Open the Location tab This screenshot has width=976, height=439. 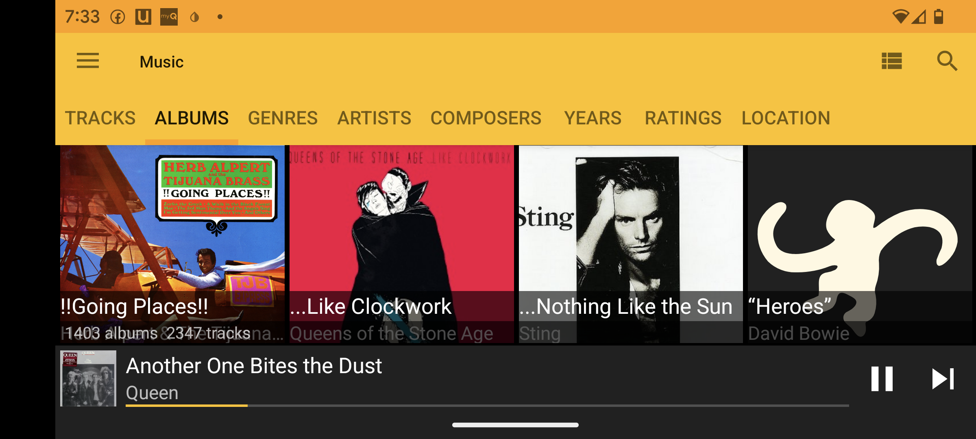pos(786,118)
